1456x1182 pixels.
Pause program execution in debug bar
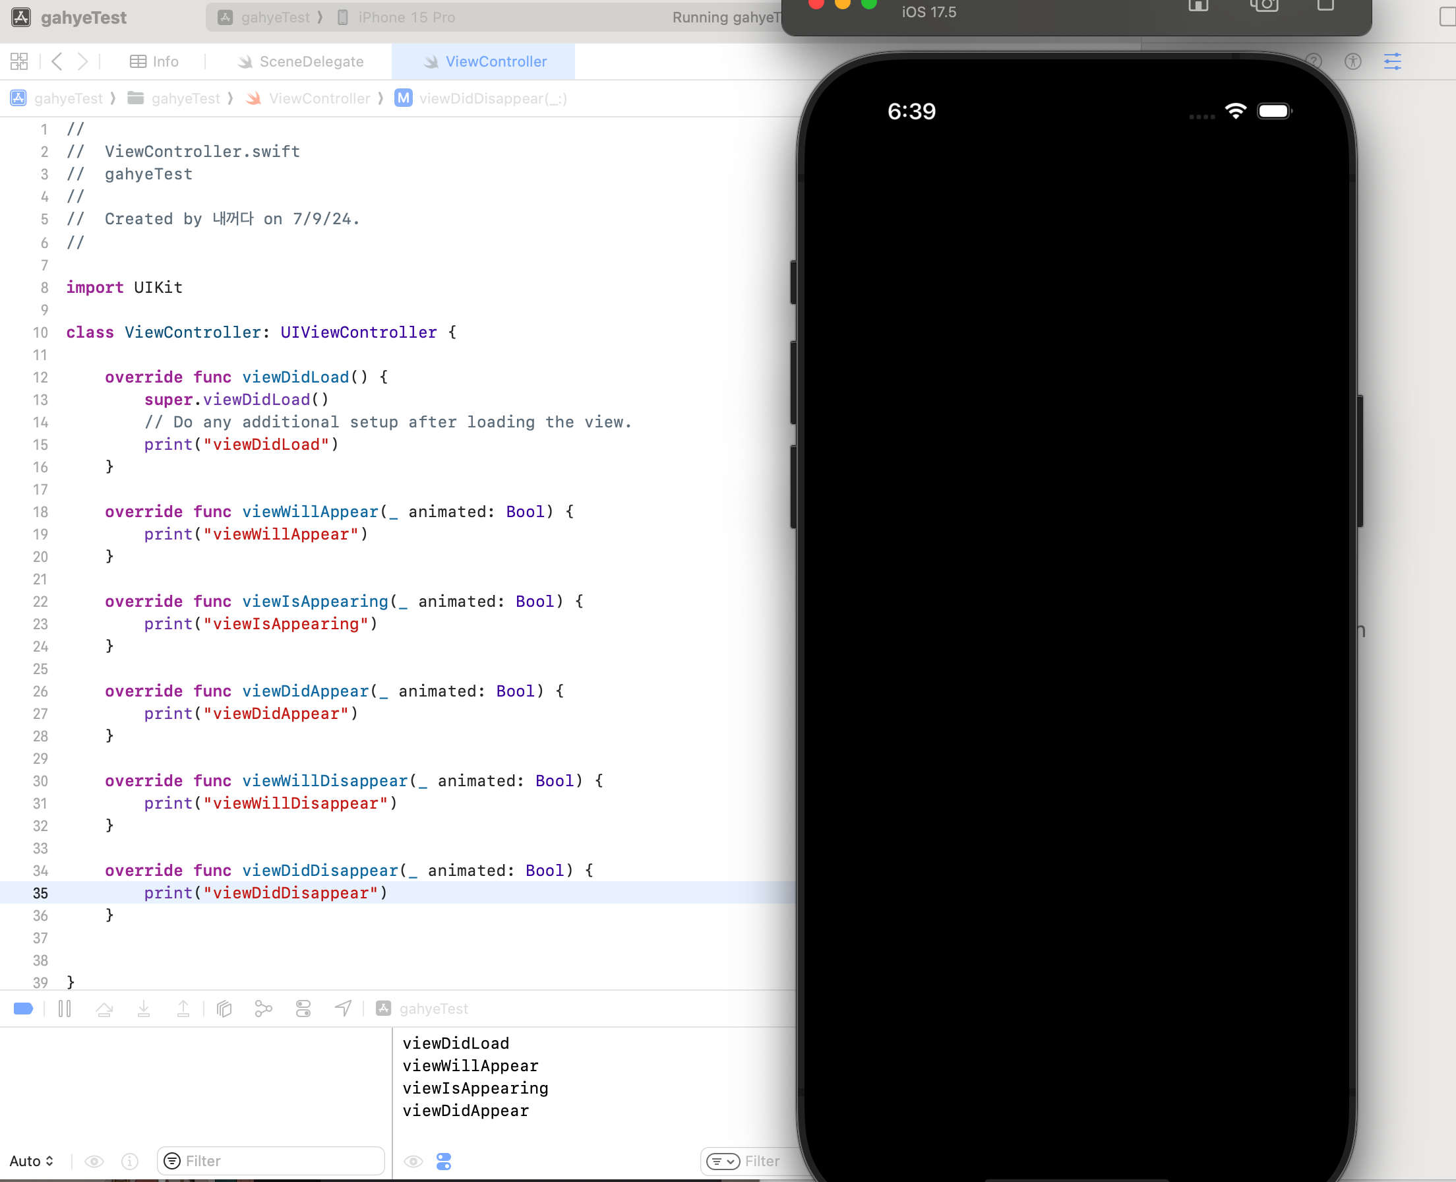[65, 1009]
